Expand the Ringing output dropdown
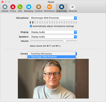The width and height of the screenshot is (106, 102). click(53, 32)
